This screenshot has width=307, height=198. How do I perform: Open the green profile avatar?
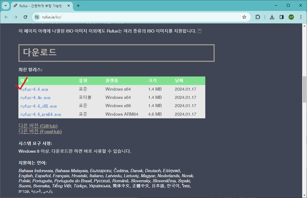point(291,17)
